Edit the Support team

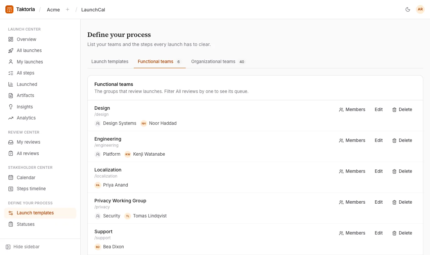pyautogui.click(x=379, y=233)
